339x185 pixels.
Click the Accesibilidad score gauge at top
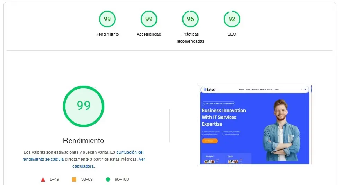(149, 19)
